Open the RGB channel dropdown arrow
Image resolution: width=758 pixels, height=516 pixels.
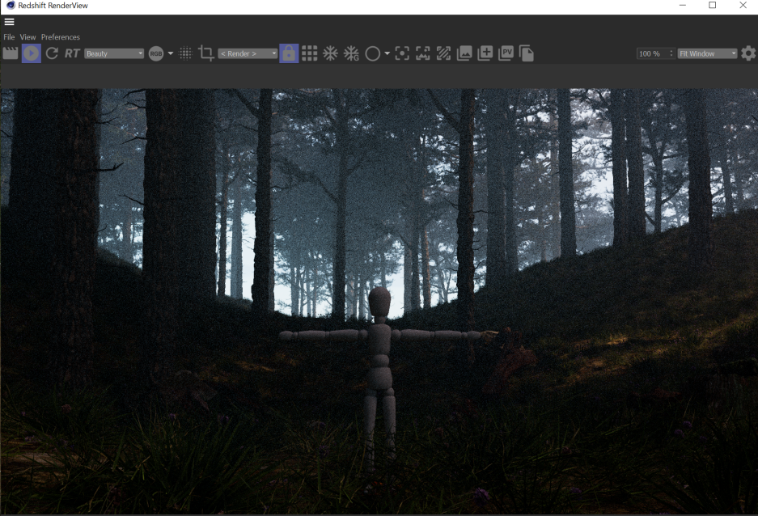click(171, 53)
